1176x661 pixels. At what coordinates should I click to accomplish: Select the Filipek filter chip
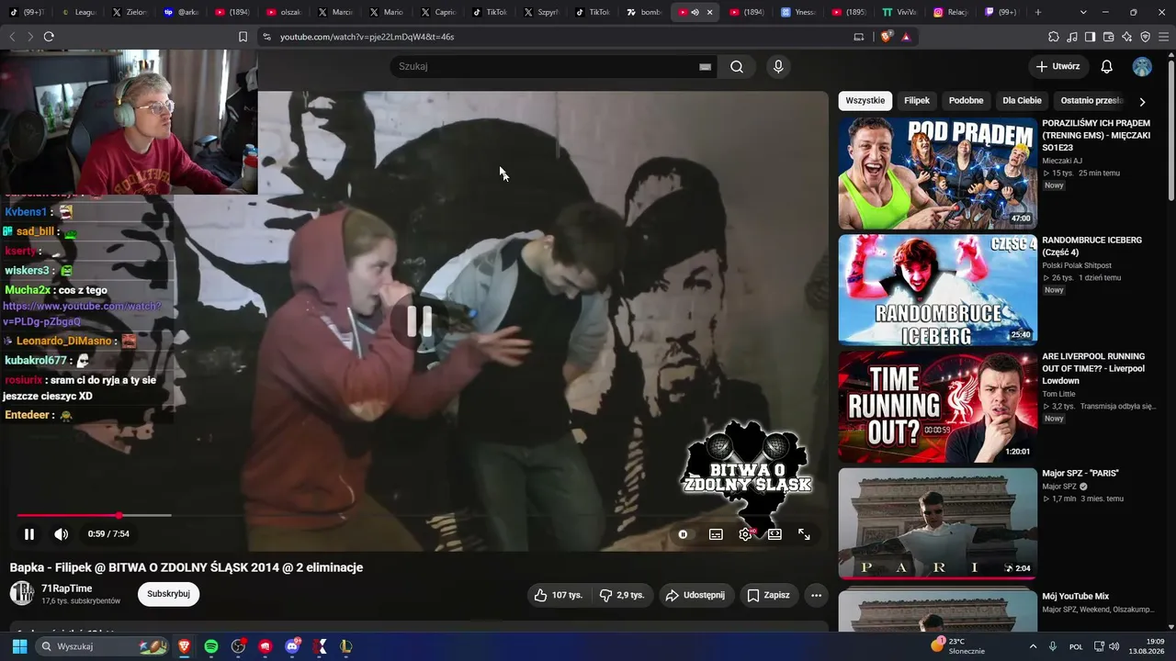pos(917,101)
